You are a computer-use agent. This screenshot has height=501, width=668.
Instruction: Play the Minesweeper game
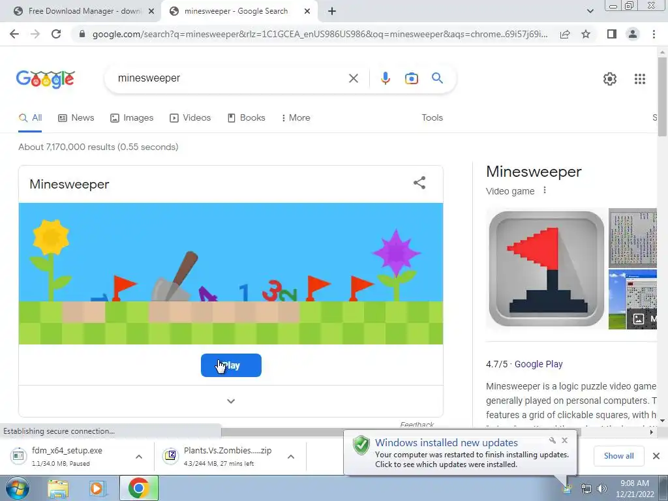(x=231, y=365)
